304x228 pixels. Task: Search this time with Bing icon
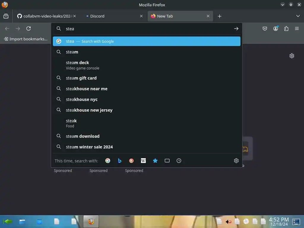coord(120,161)
